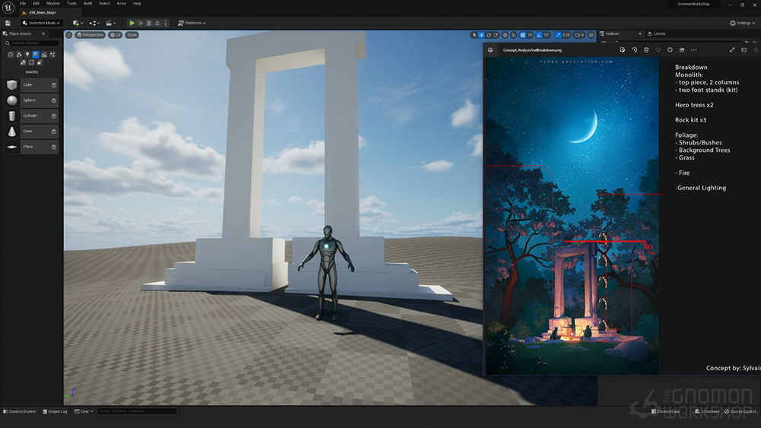Select the Cylinder shape item
The width and height of the screenshot is (761, 428).
31,116
